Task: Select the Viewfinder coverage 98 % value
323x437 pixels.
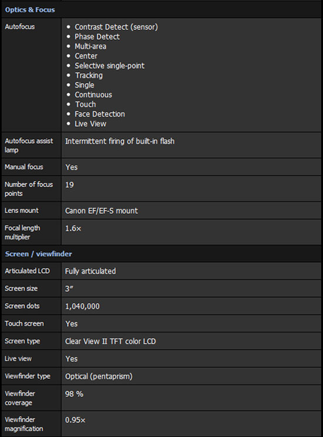Action: point(74,394)
